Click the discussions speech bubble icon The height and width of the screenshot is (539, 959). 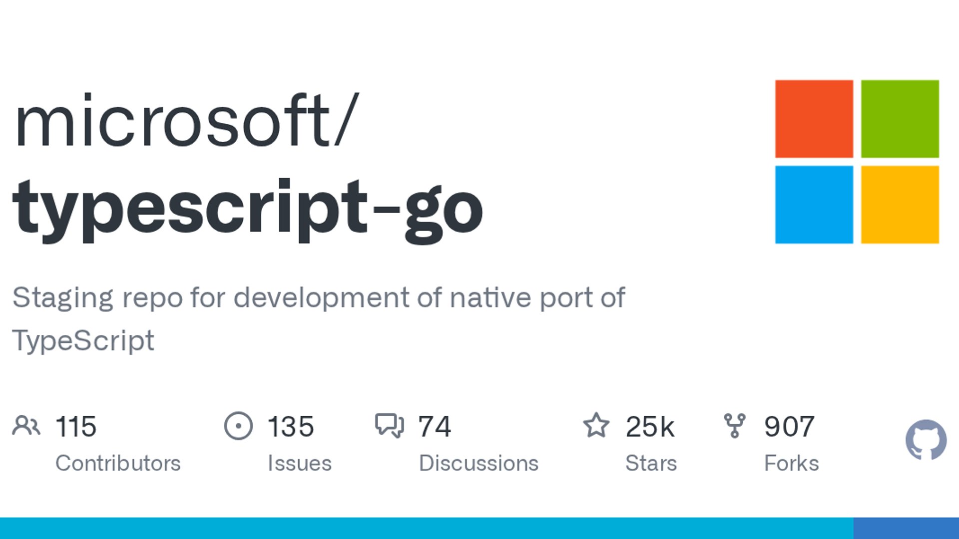[x=389, y=426]
